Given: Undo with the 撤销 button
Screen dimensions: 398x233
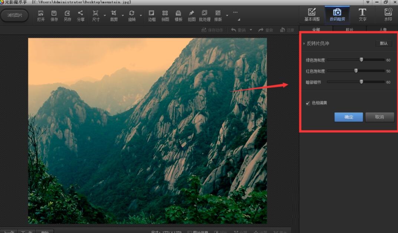Looking at the screenshot, I should click(x=238, y=30).
